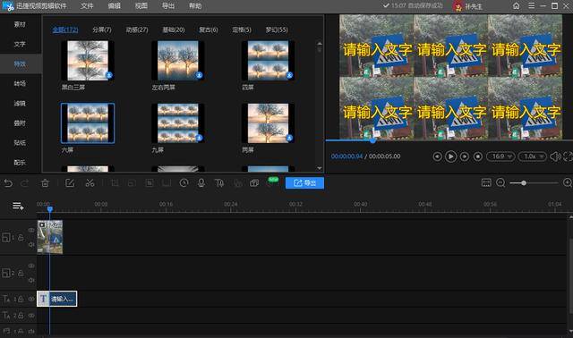
Task: Select the crop tool icon
Action: click(115, 183)
